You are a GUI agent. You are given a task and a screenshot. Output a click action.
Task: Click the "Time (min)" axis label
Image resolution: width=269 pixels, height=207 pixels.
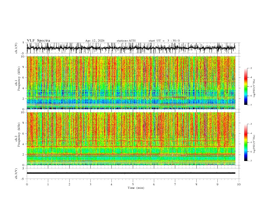(136, 188)
